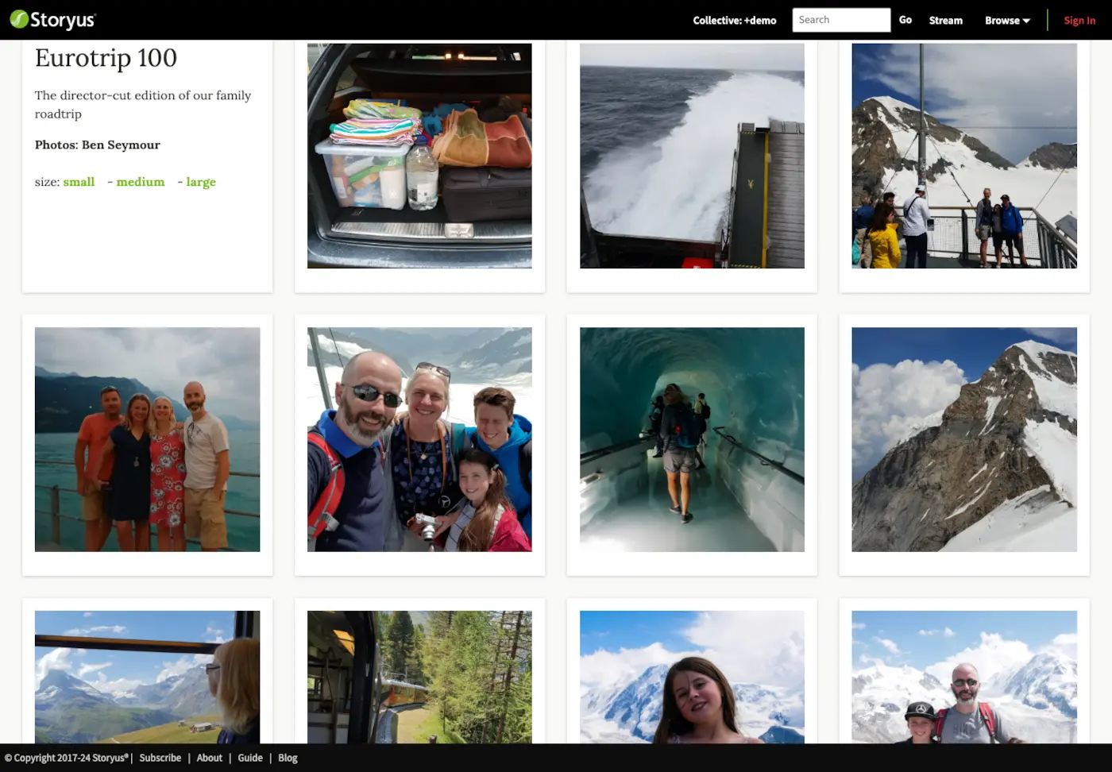
Task: Open the rocky snow-covered peak photo
Action: pos(964,439)
